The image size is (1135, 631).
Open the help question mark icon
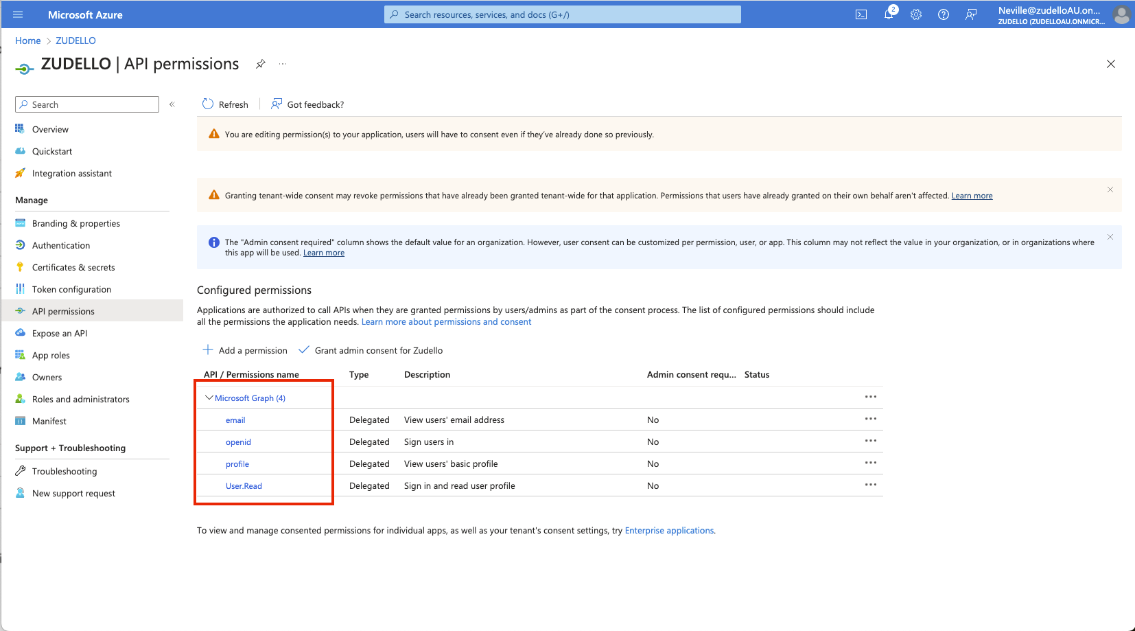click(944, 14)
